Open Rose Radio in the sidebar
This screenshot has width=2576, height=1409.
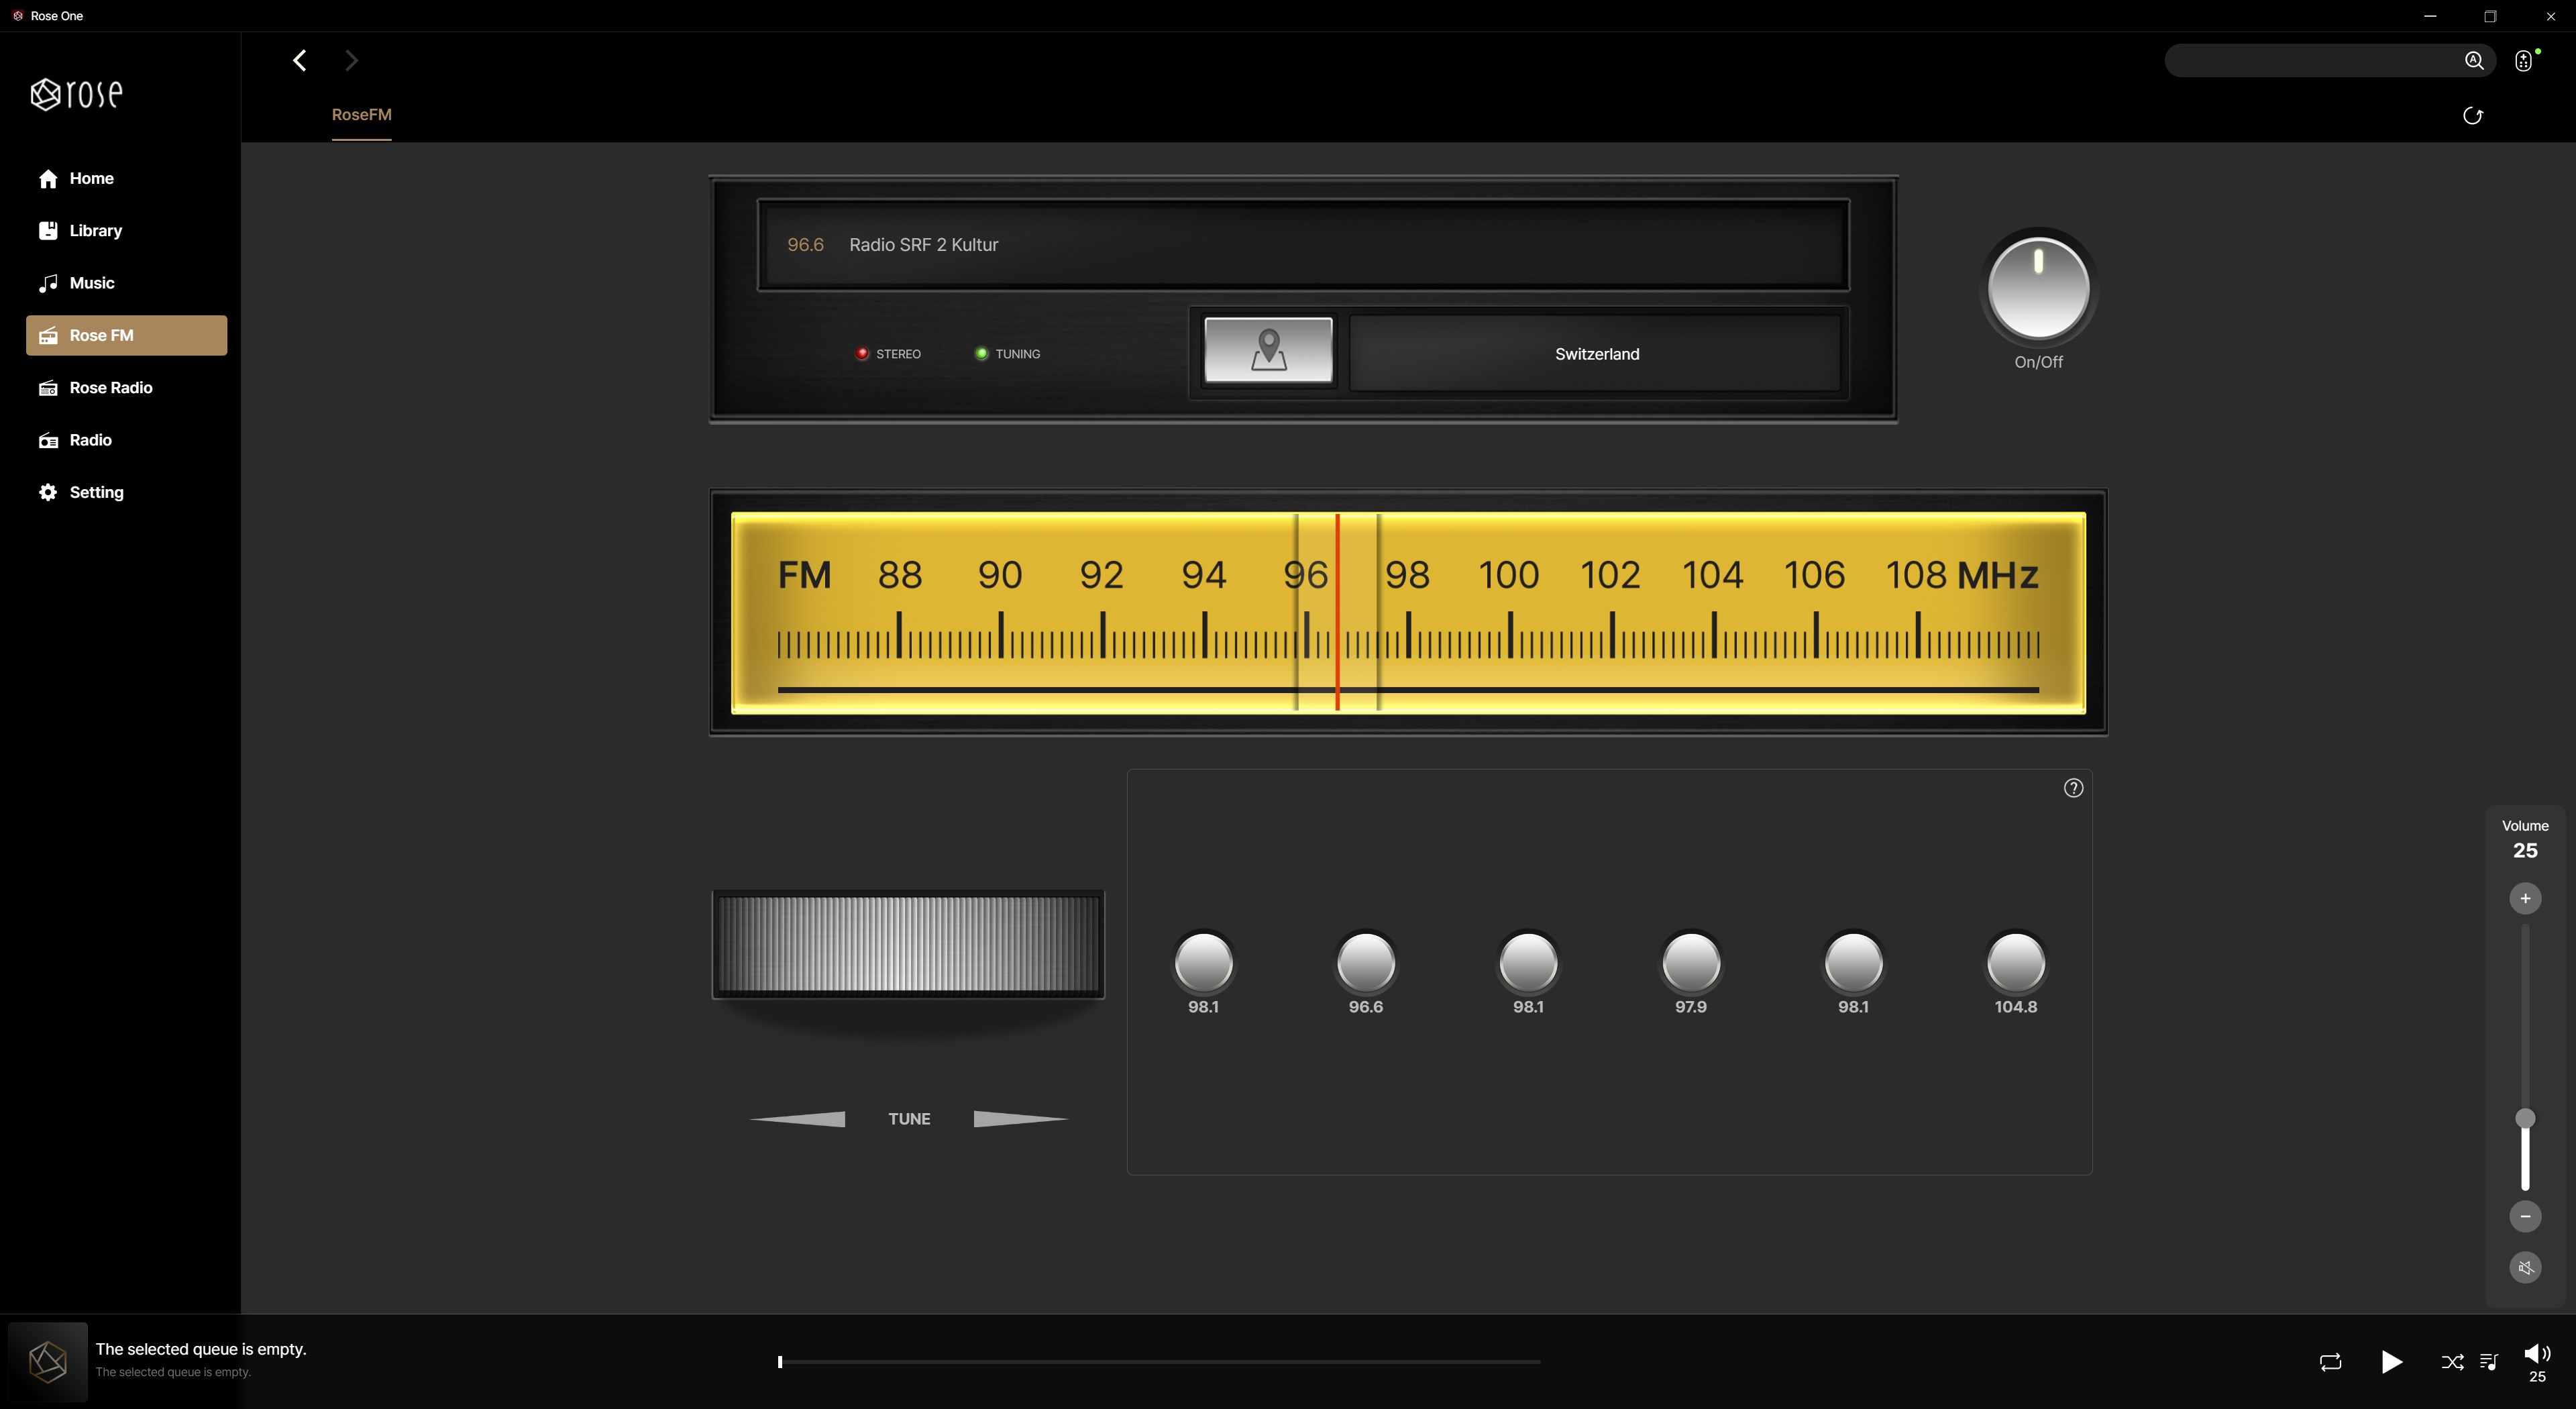pos(110,388)
